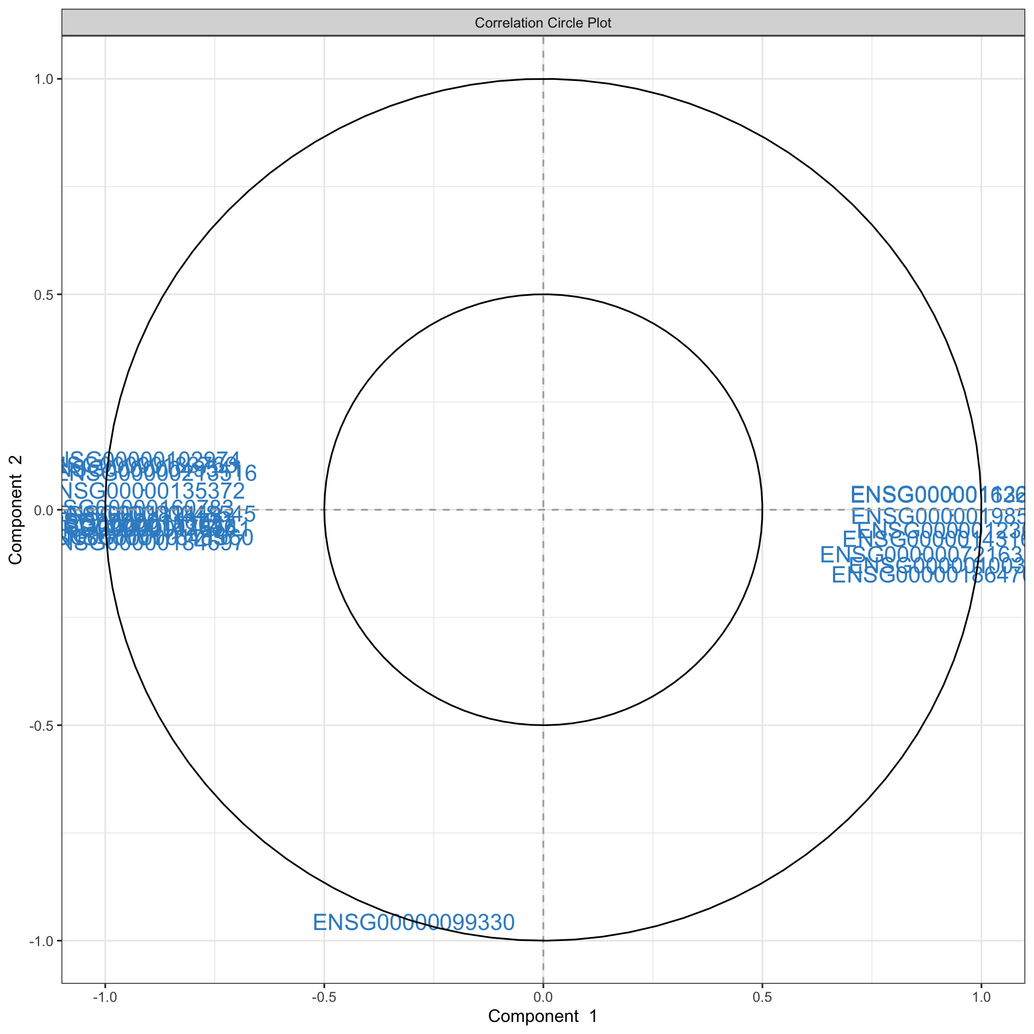Click the ENSG00000135372 gene label
The height and width of the screenshot is (1034, 1034).
[x=153, y=491]
